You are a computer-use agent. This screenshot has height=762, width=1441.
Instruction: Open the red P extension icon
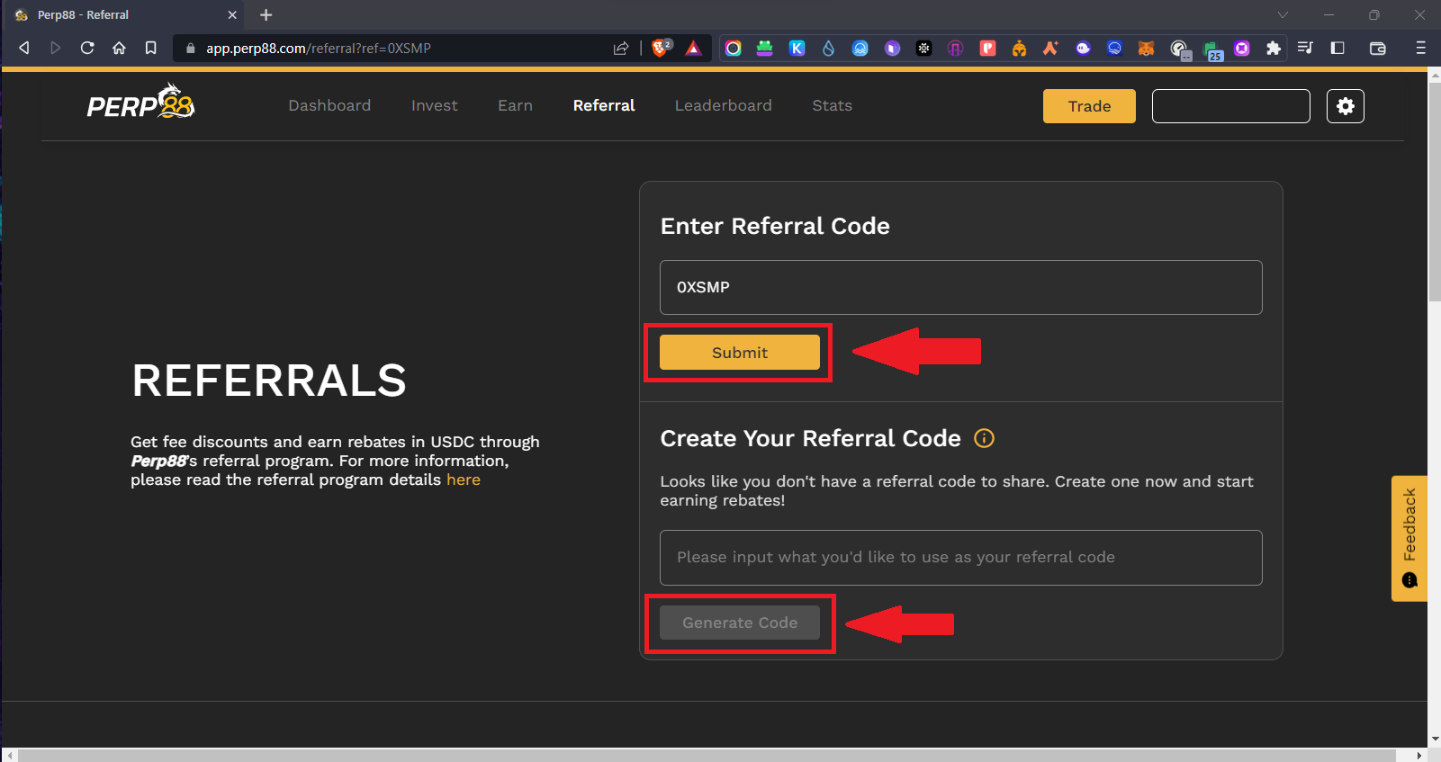987,49
